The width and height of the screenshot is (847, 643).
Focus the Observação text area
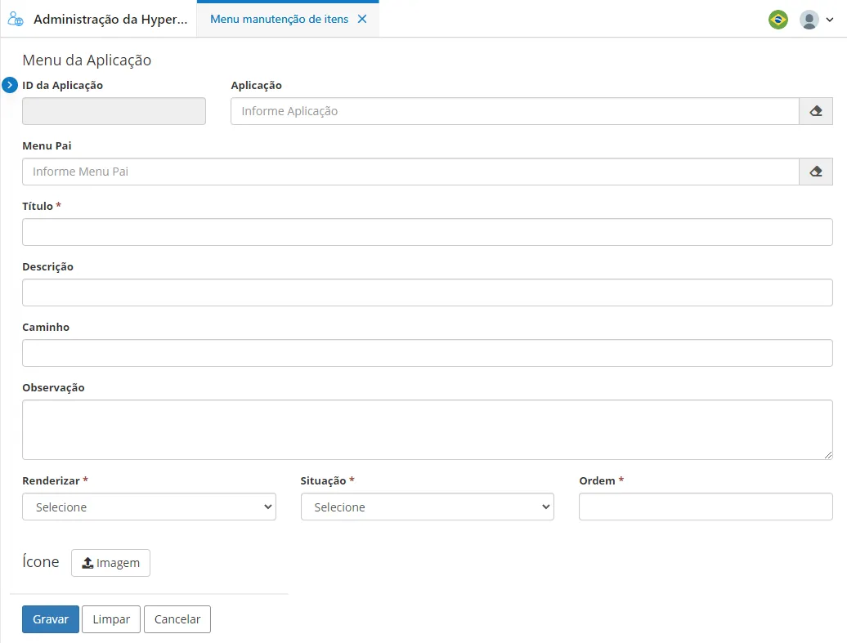pos(428,430)
